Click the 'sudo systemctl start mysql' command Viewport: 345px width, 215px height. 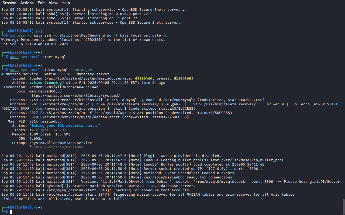pos(38,57)
